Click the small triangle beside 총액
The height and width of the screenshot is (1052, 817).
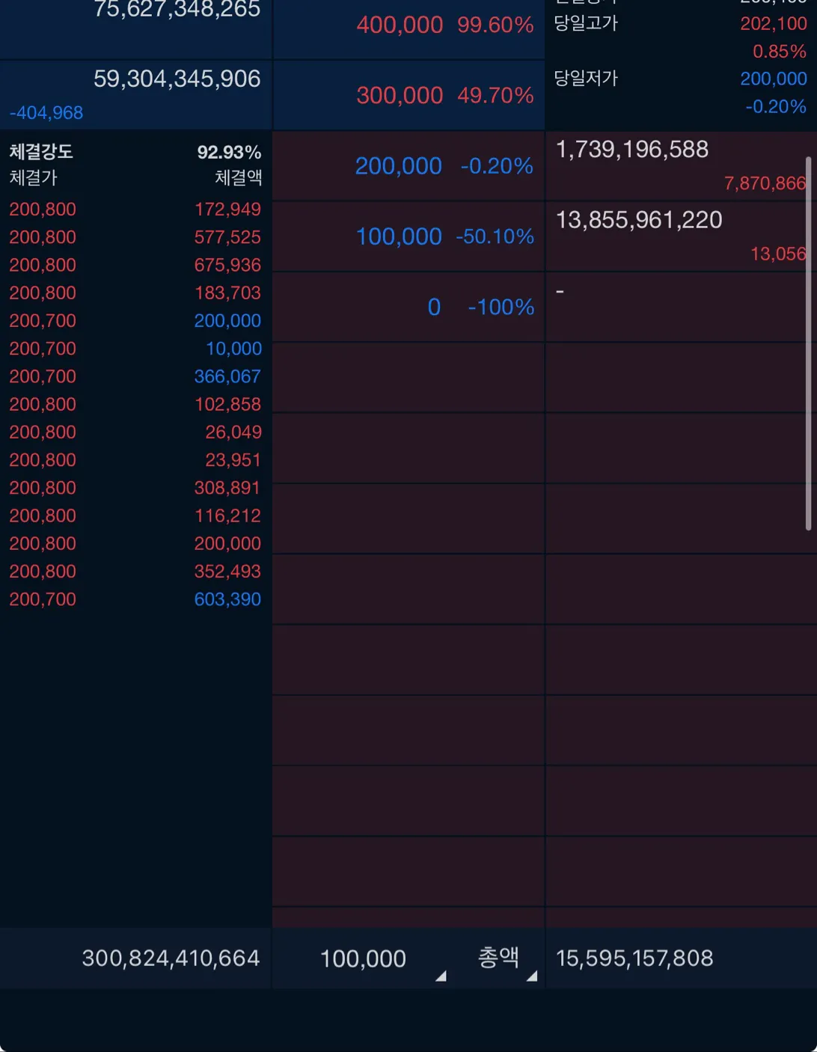(x=531, y=976)
